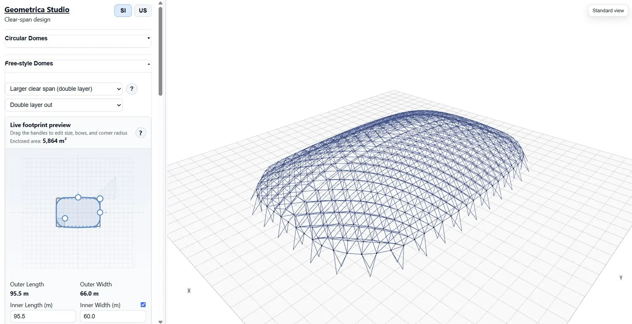Viewport: 632px width, 324px height.
Task: Click the corner radius handle in footprint
Action: point(65,218)
